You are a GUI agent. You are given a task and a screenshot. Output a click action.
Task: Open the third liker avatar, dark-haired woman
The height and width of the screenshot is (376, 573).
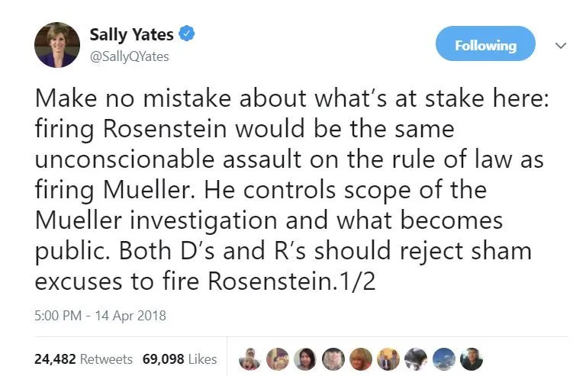(305, 358)
